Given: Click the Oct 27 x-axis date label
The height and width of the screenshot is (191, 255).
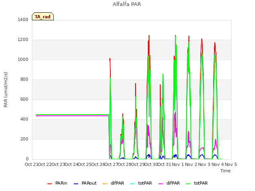Looking at the screenshot, I should tap(111, 164).
